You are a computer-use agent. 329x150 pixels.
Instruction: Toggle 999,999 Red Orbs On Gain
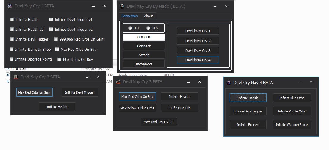56,39
